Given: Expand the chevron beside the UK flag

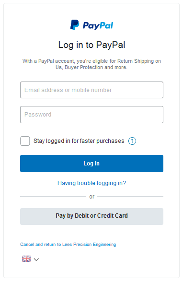Looking at the screenshot, I should pos(36,259).
